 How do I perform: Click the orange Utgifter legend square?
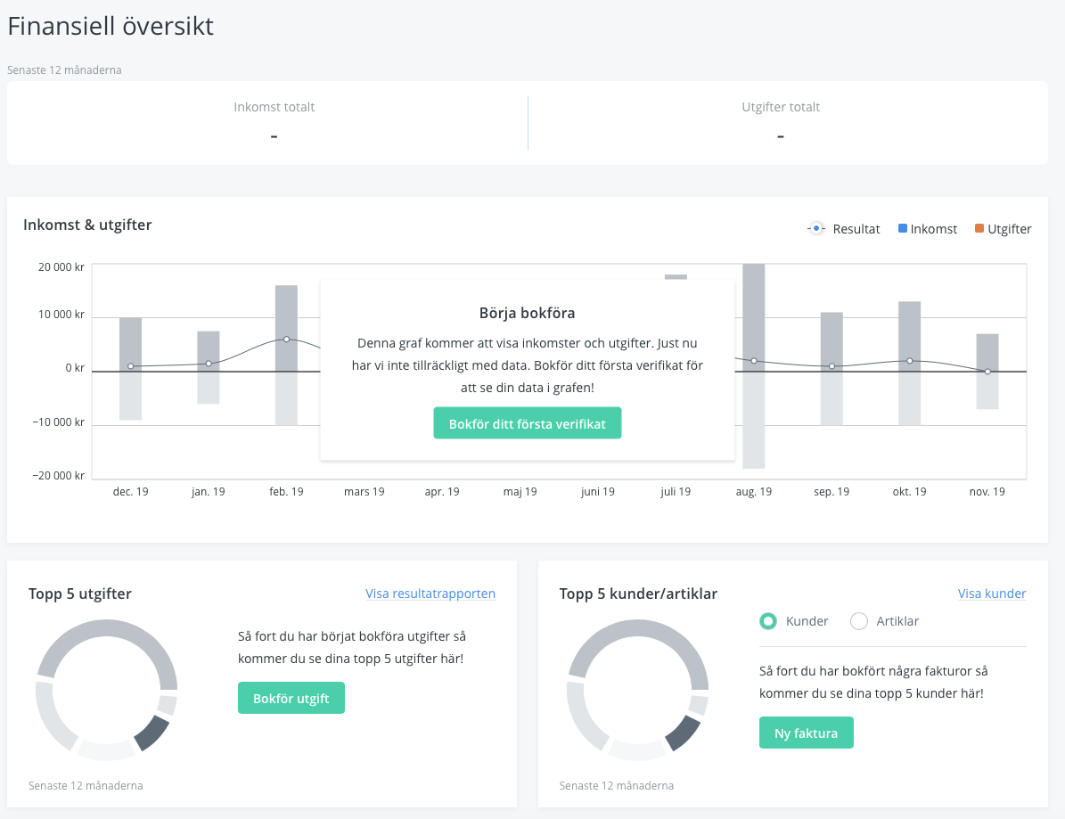[979, 229]
